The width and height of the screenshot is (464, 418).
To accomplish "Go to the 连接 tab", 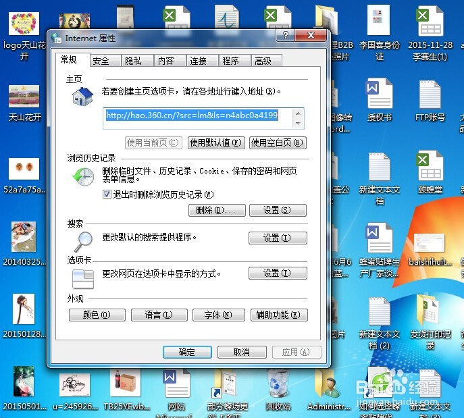I will pyautogui.click(x=203, y=61).
